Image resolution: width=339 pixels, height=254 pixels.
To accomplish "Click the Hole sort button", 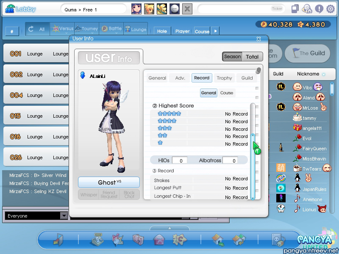I will (x=162, y=31).
